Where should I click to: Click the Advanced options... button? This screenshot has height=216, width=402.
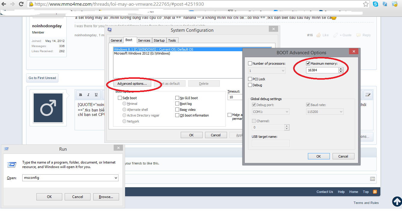(132, 84)
